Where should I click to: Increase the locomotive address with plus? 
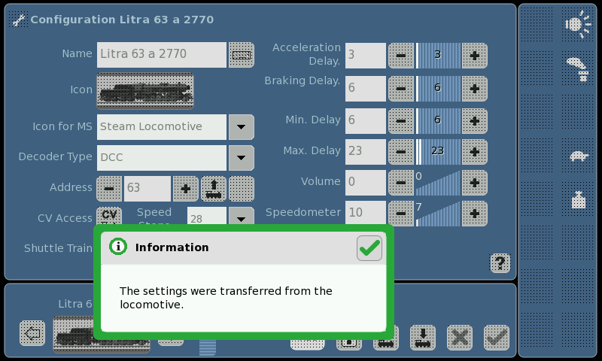coord(186,189)
